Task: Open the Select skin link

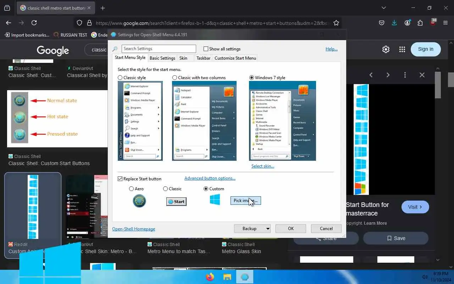Action: 263,166
